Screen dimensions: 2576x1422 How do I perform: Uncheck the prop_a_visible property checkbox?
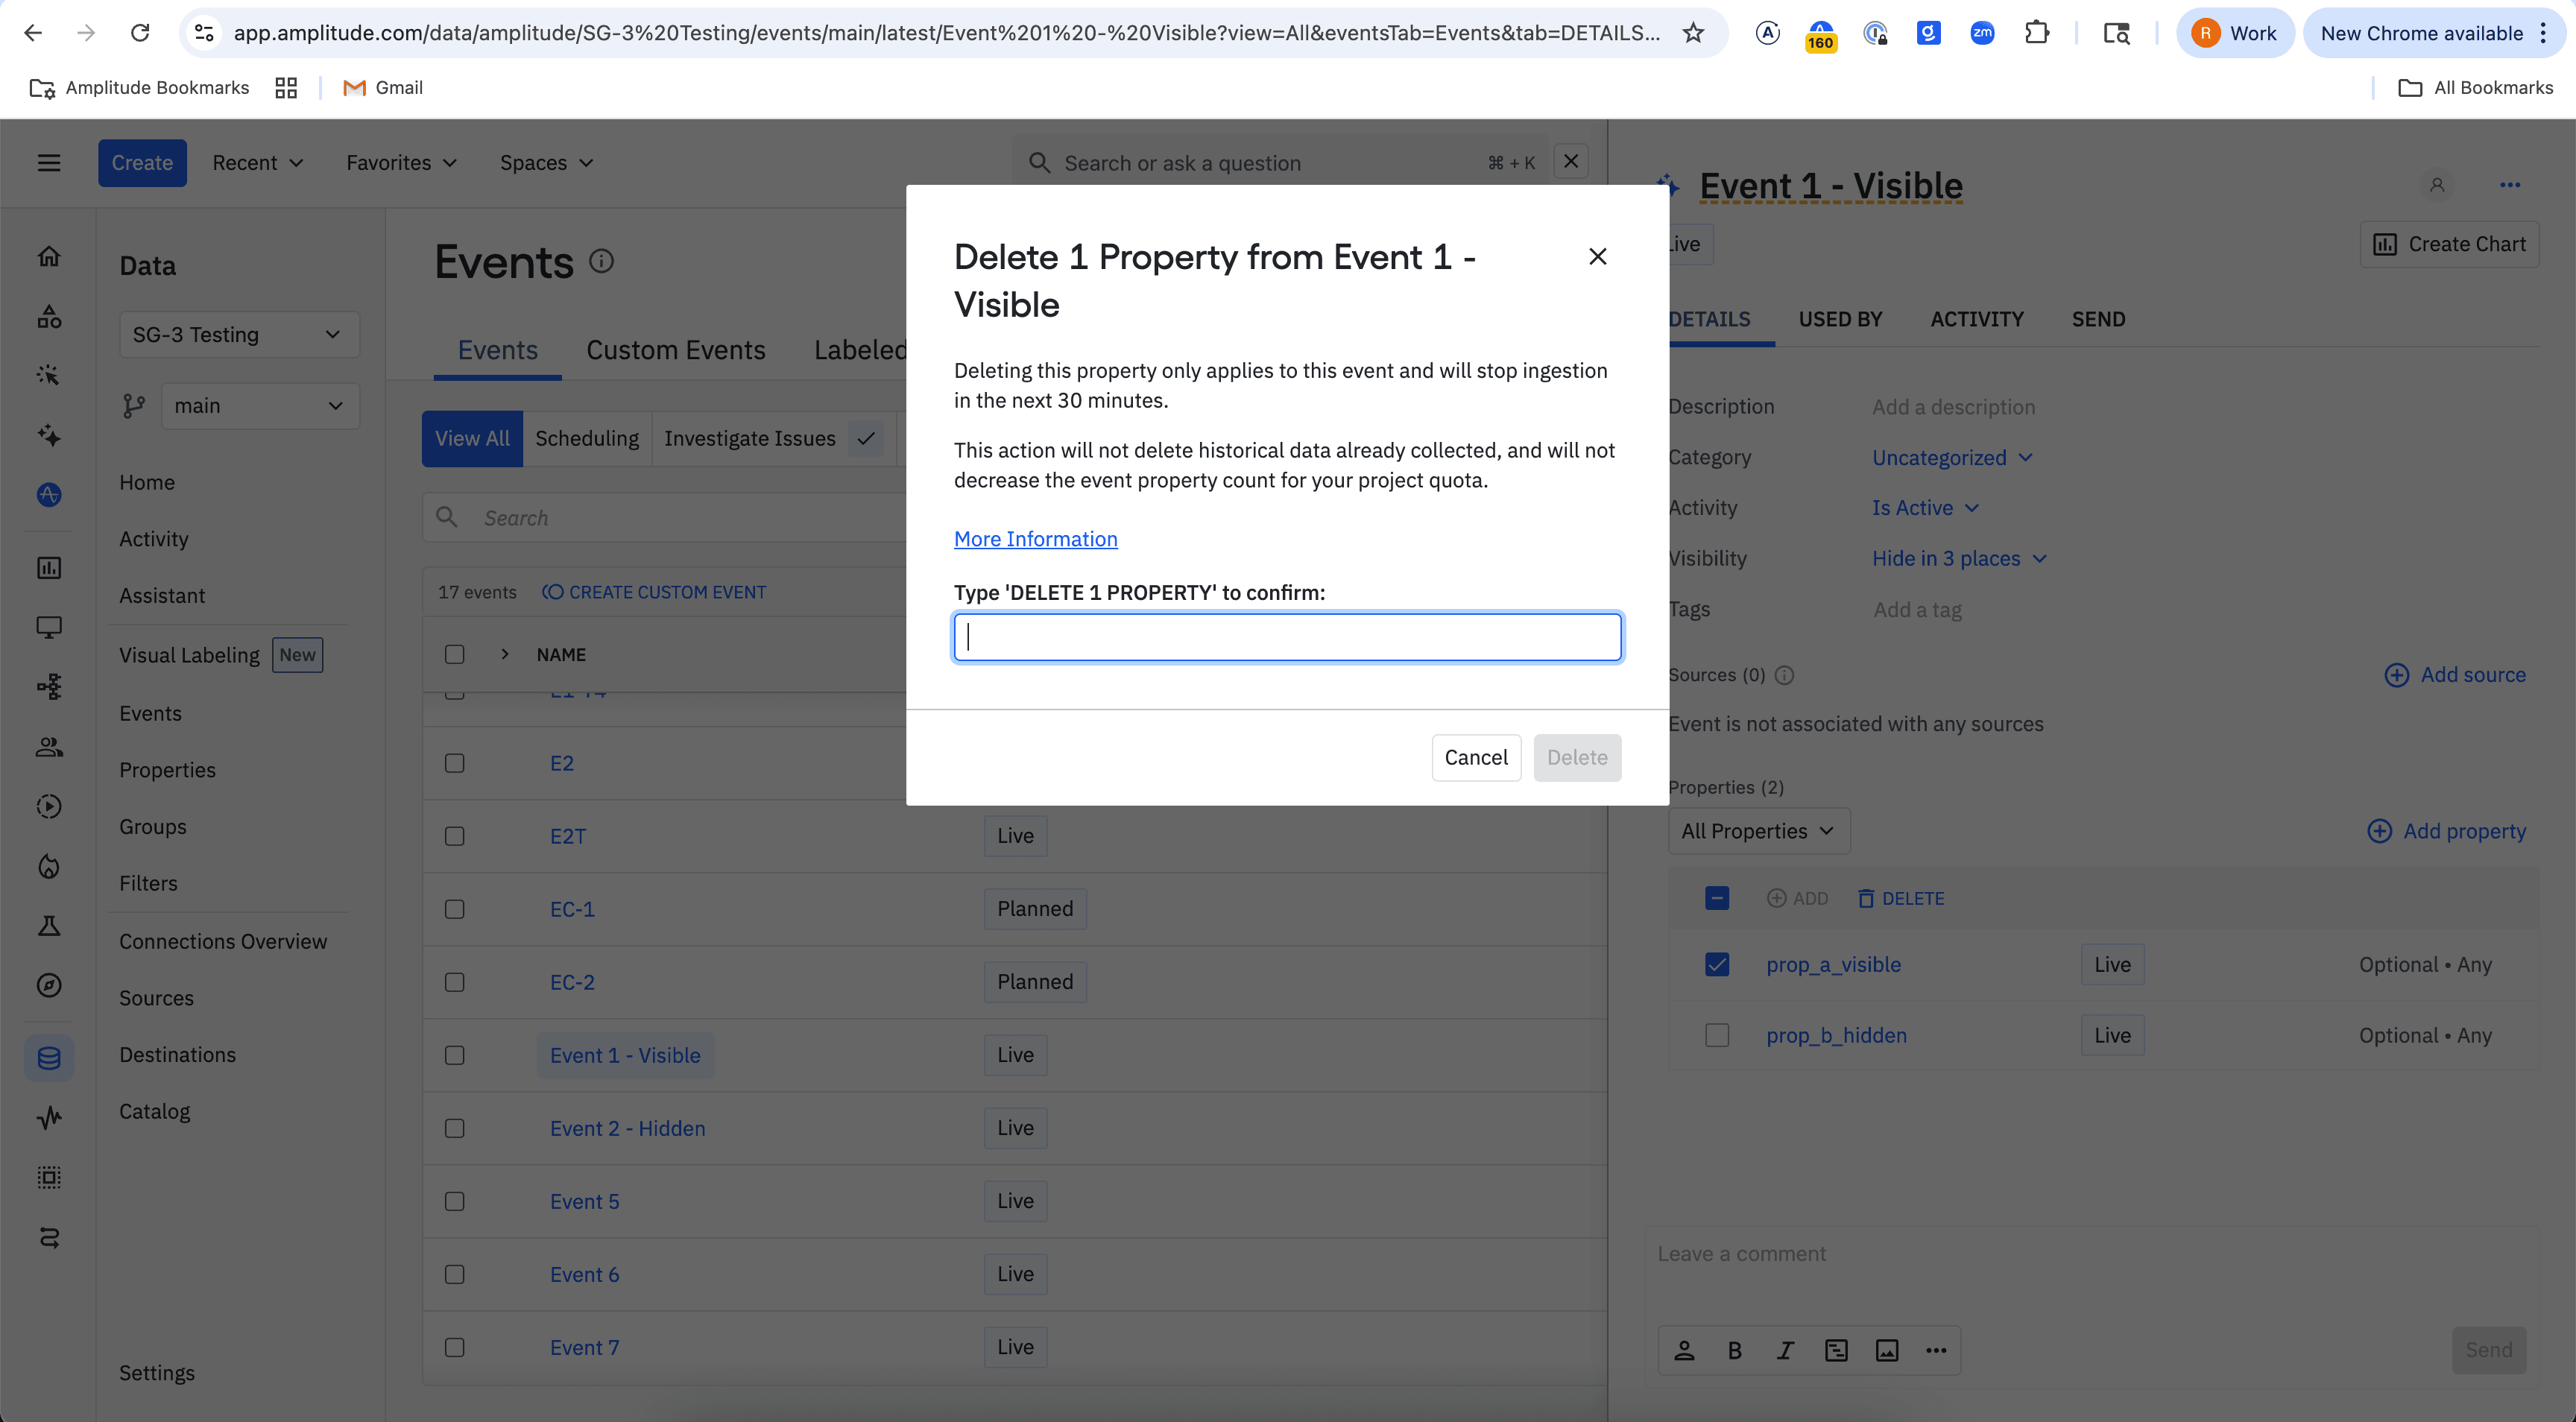coord(1717,965)
